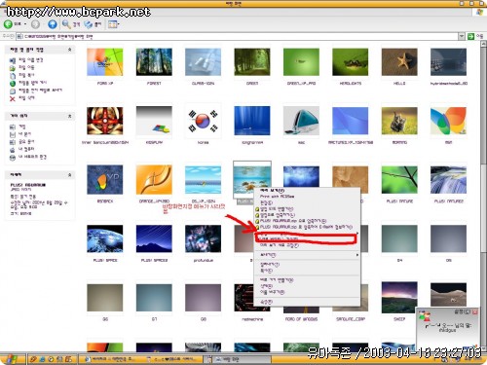This screenshot has height=365, width=487.
Task: Collapse the Other Places panel
Action: [x=69, y=116]
